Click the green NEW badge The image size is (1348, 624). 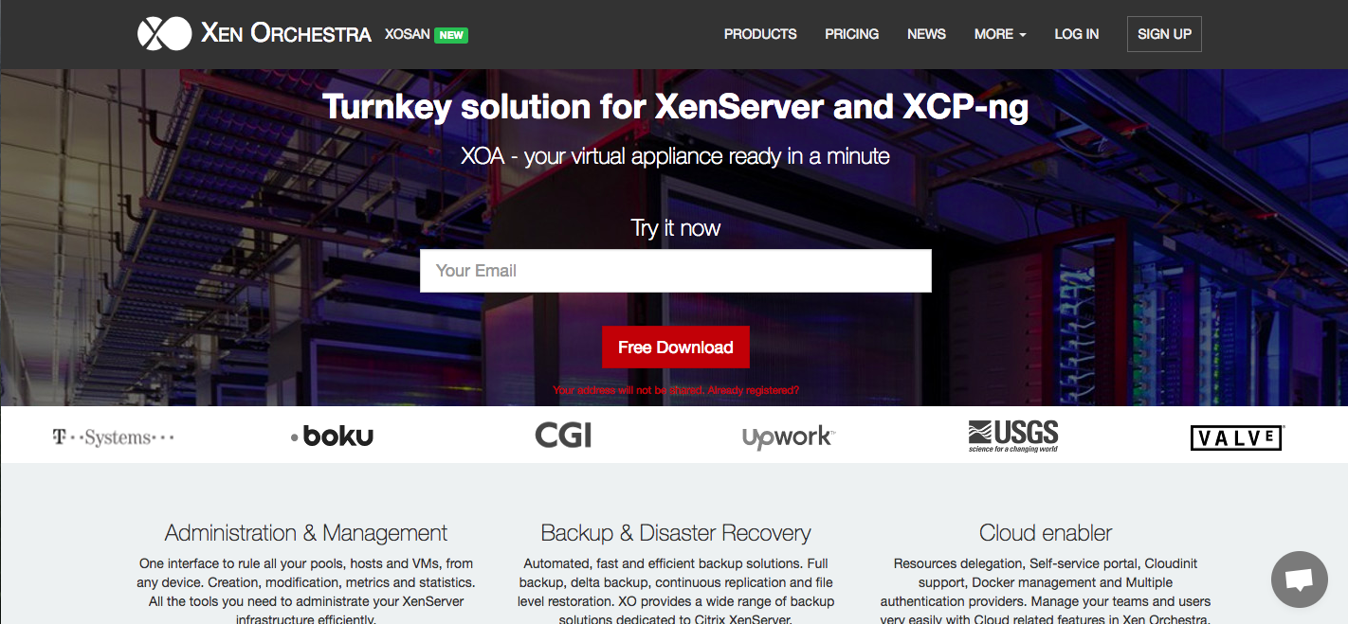pos(451,35)
